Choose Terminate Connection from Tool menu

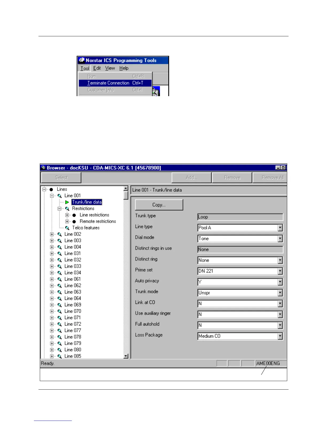coord(115,83)
